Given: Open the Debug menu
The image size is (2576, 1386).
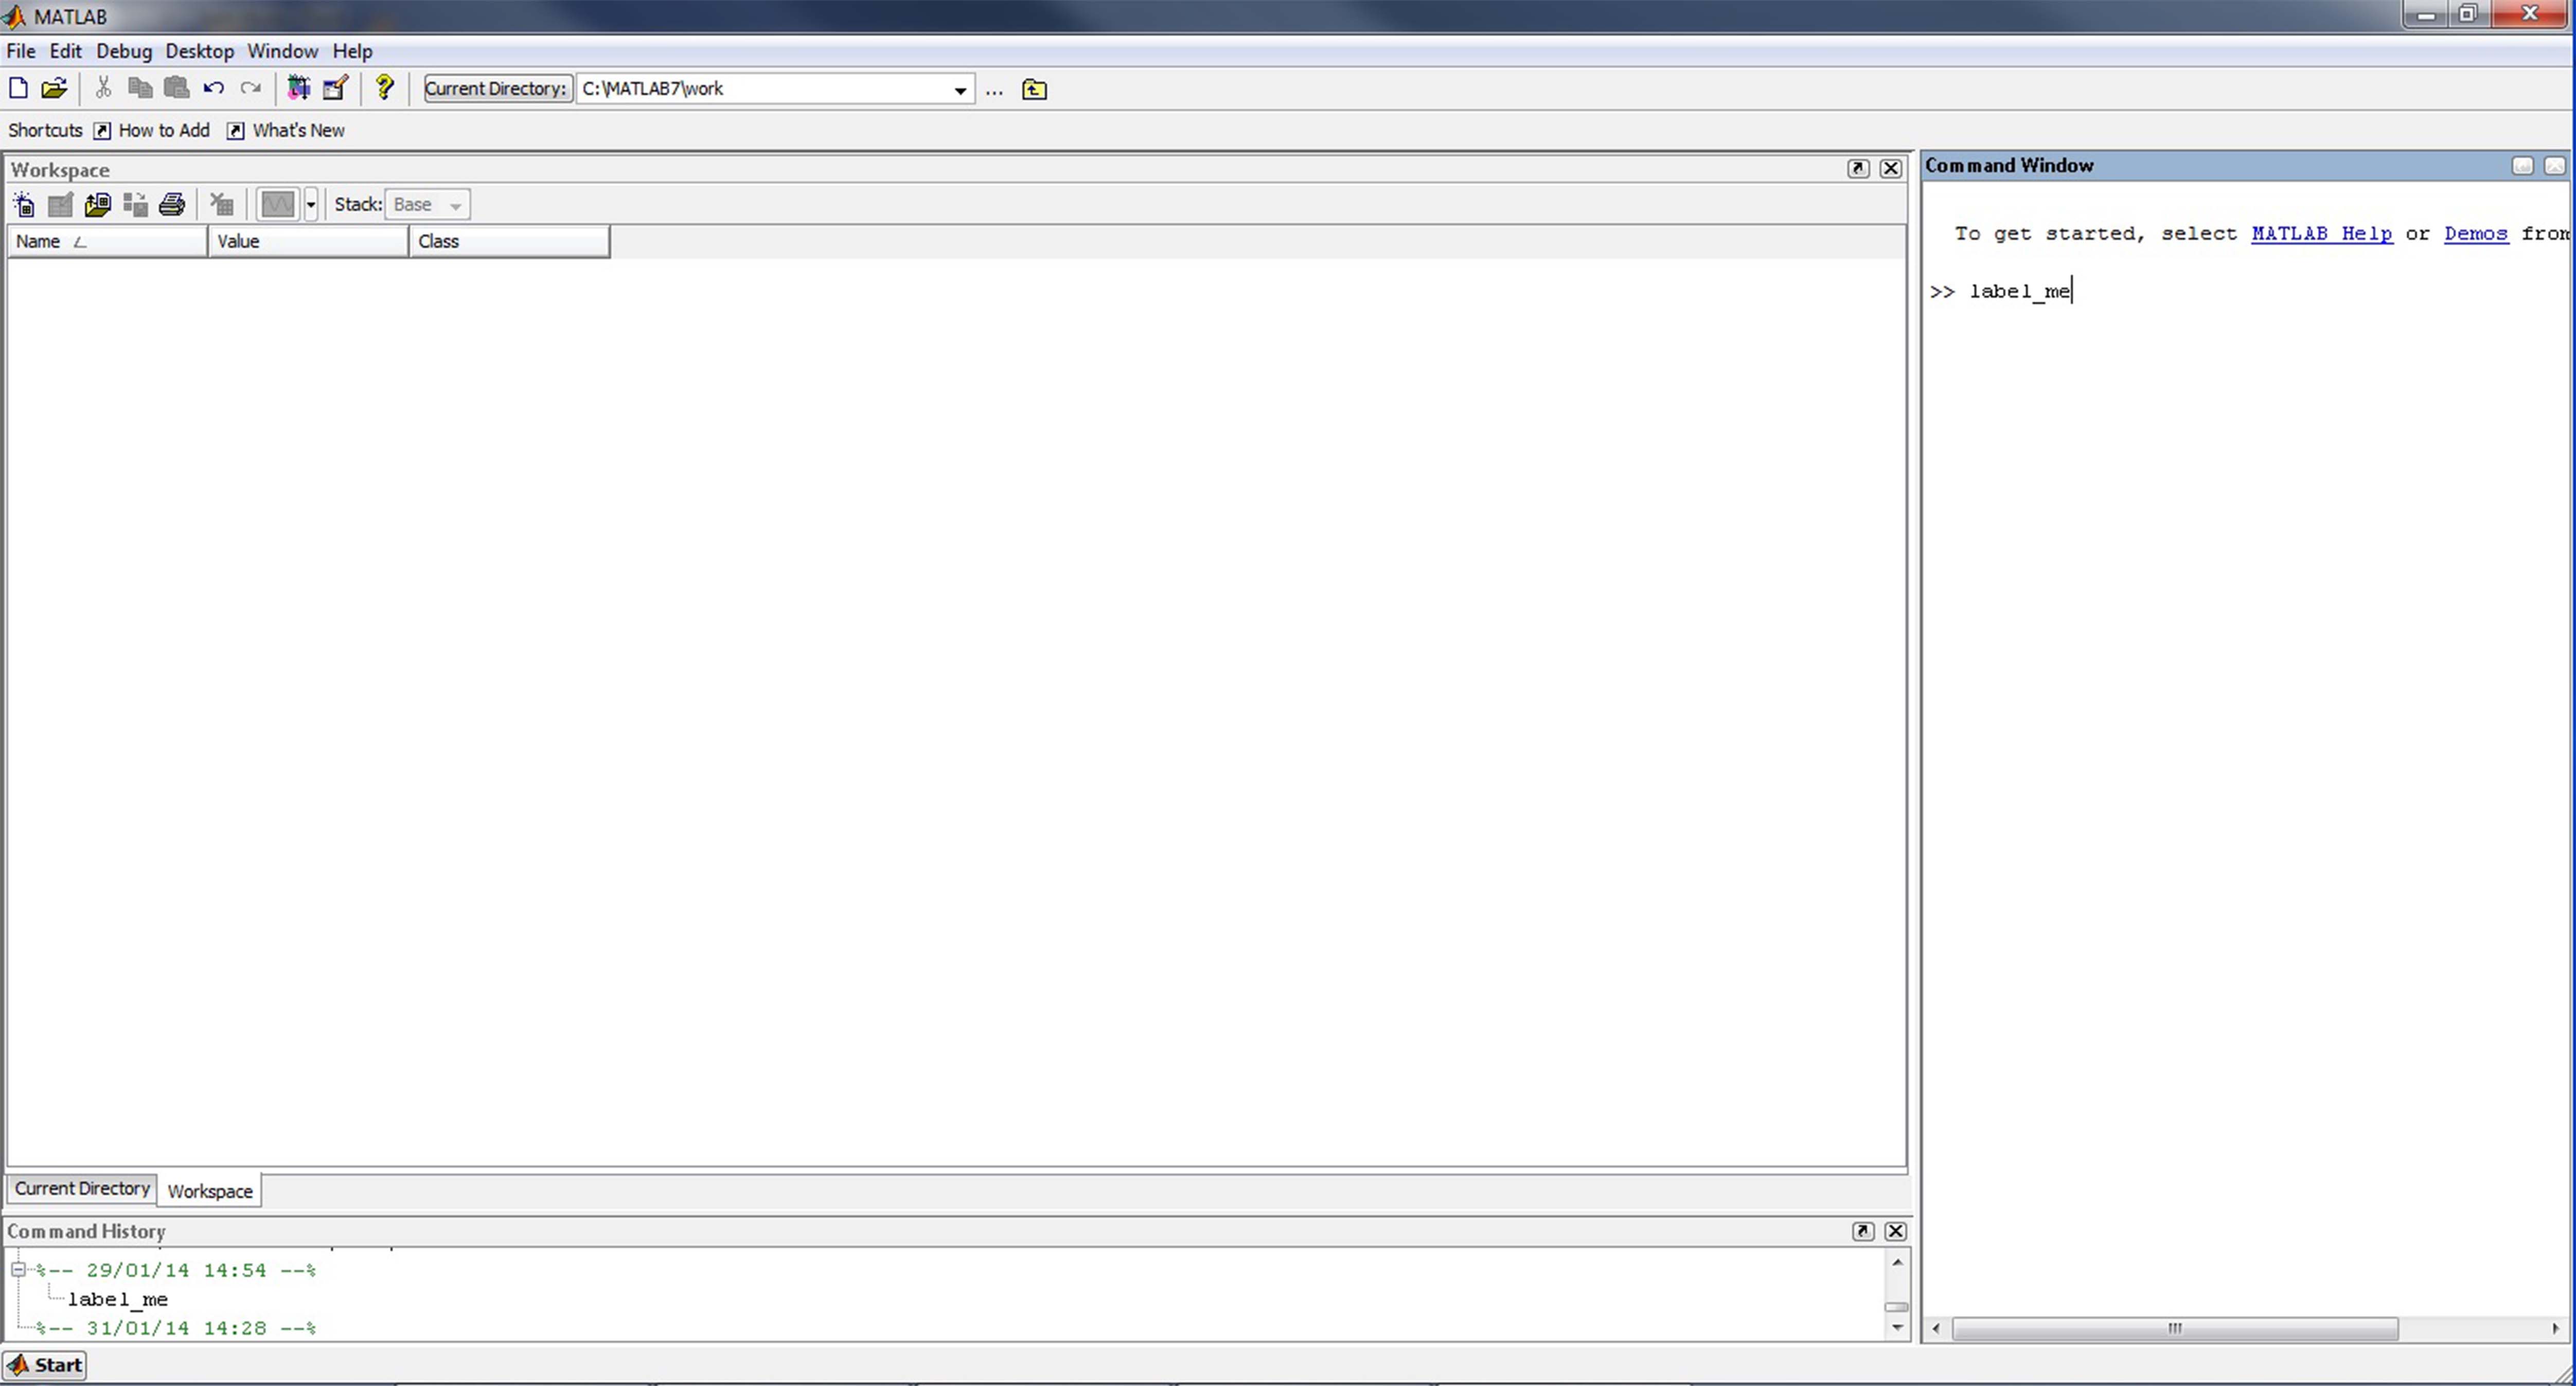Looking at the screenshot, I should coord(124,51).
